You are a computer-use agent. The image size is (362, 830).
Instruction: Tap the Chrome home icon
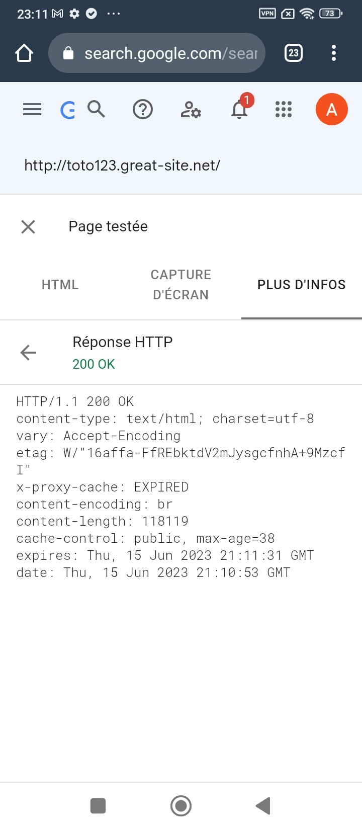pos(24,53)
